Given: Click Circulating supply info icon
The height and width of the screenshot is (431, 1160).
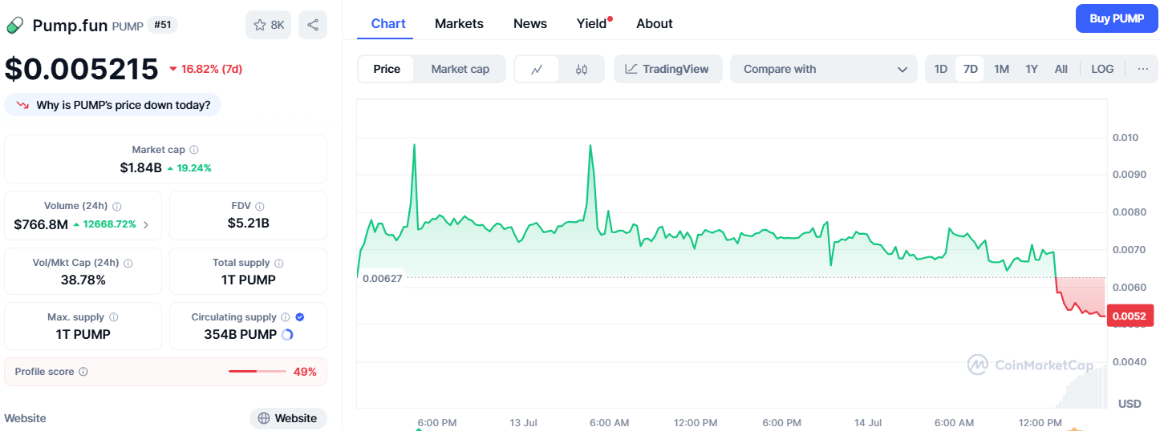Looking at the screenshot, I should coord(286,317).
